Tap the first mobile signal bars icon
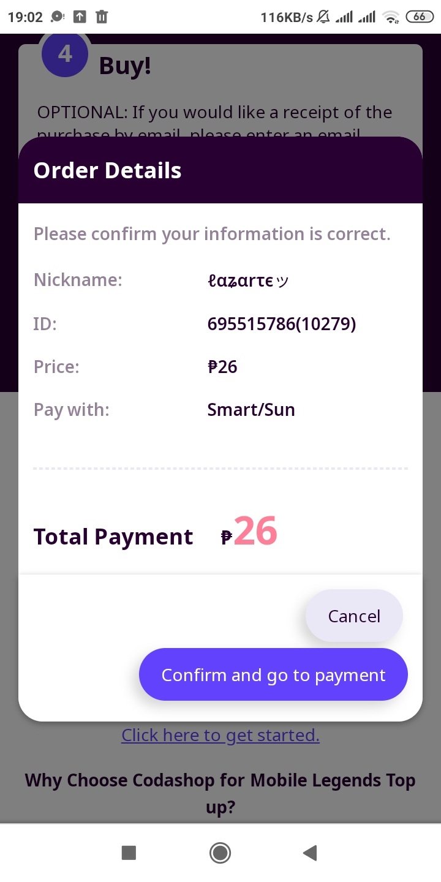 pos(344,17)
